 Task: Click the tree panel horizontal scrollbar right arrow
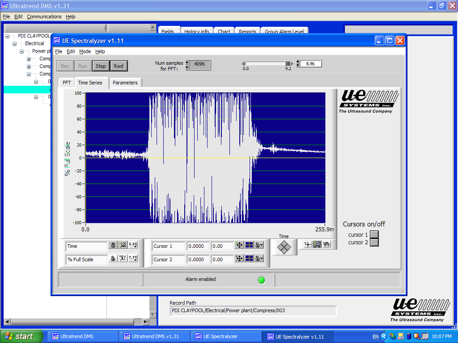[x=145, y=322]
